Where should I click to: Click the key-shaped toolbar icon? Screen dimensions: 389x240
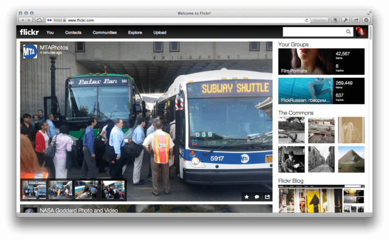(x=345, y=20)
